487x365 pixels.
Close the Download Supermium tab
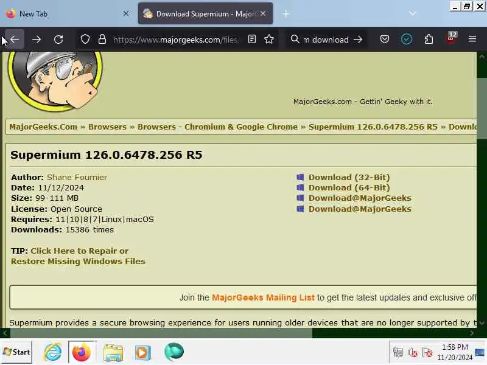(x=263, y=13)
